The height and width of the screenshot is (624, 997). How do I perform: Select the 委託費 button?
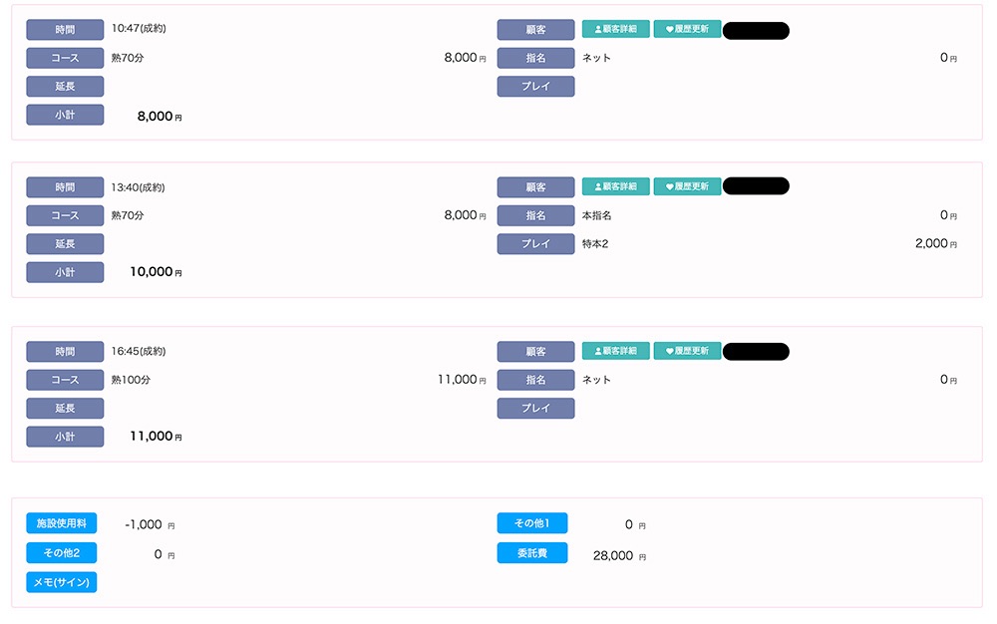(532, 553)
